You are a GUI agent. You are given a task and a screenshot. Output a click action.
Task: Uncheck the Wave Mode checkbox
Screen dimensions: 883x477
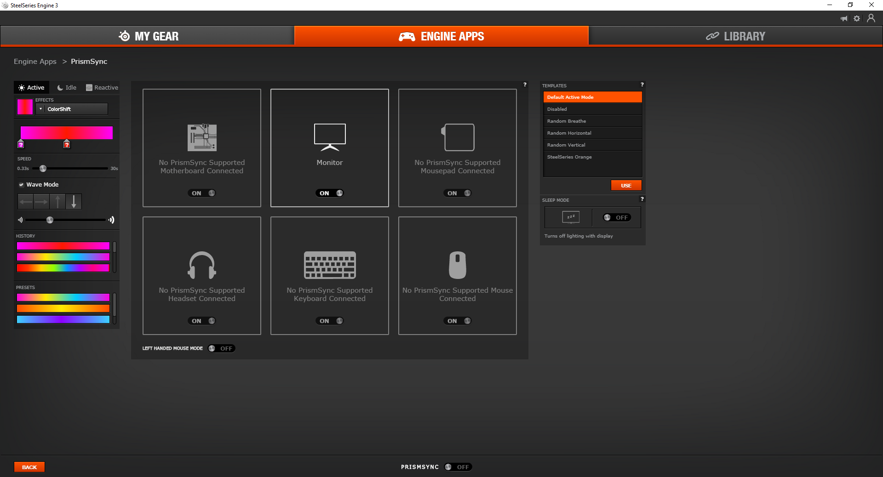coord(21,185)
